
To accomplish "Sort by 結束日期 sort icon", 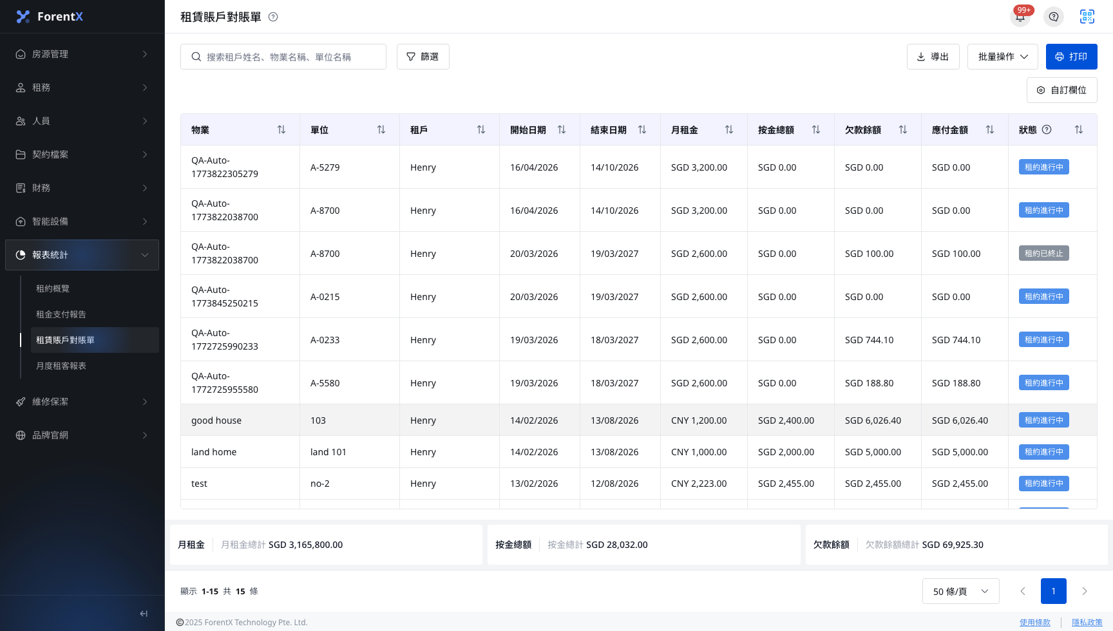I will click(642, 129).
